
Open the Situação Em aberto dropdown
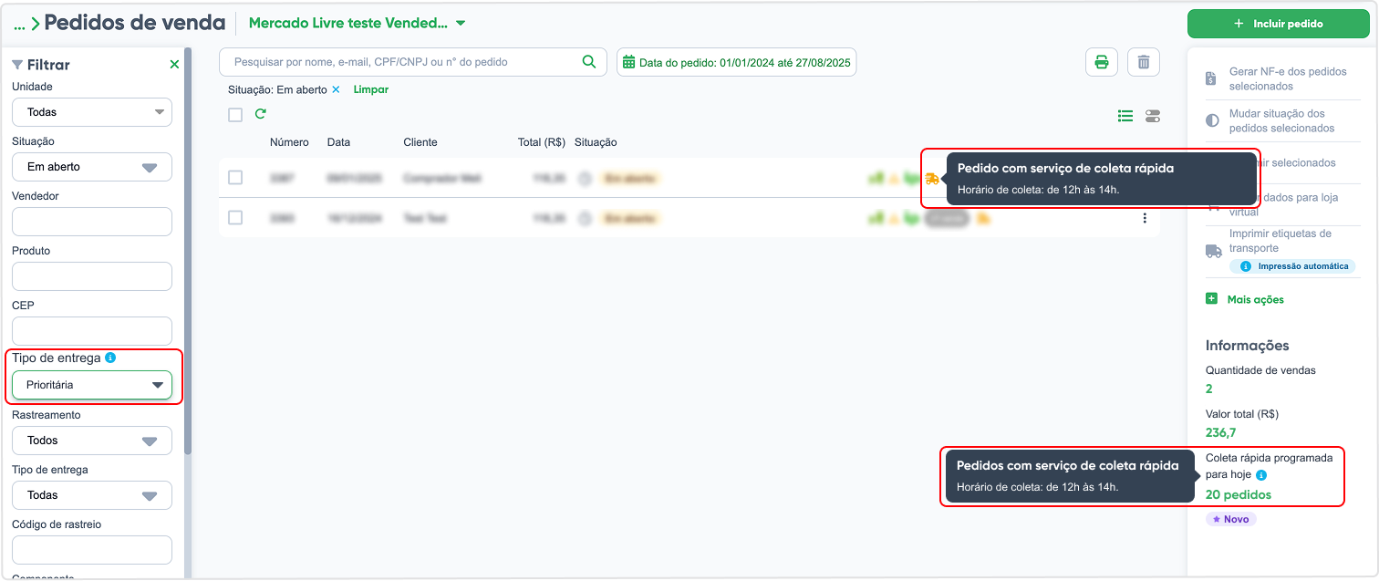coord(92,167)
